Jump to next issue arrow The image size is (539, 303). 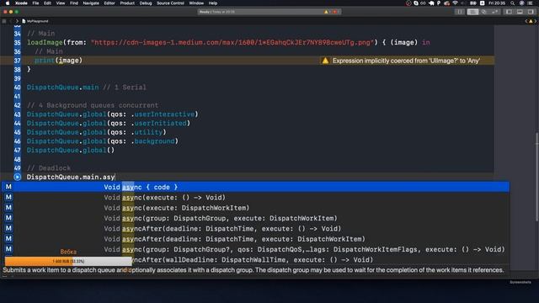pyautogui.click(x=536, y=21)
